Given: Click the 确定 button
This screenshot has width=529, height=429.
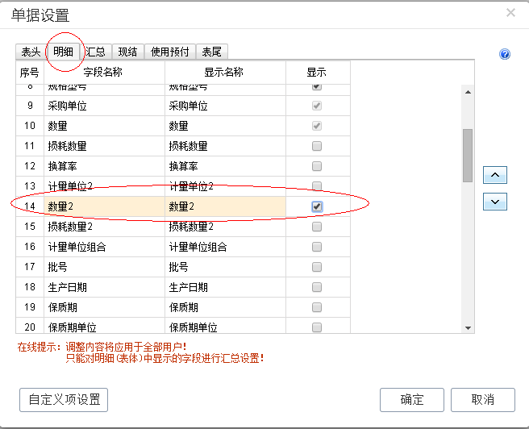Looking at the screenshot, I should pyautogui.click(x=411, y=399).
